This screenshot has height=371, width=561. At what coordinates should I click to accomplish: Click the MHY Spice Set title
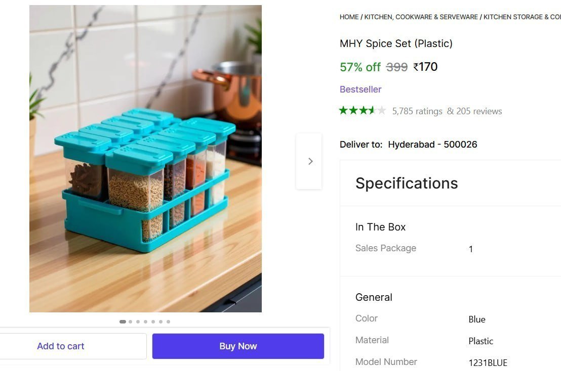pos(396,43)
